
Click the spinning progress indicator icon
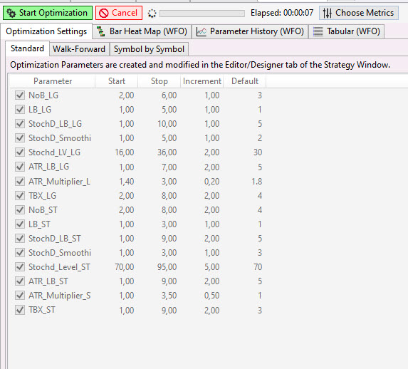pyautogui.click(x=152, y=14)
